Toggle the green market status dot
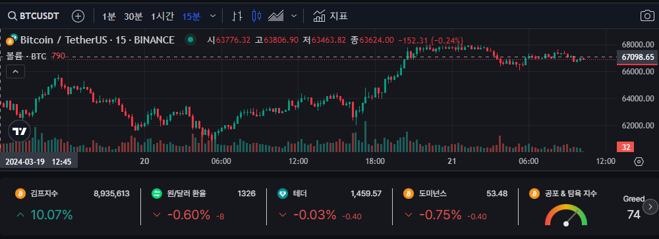The image size is (659, 239). [190, 40]
